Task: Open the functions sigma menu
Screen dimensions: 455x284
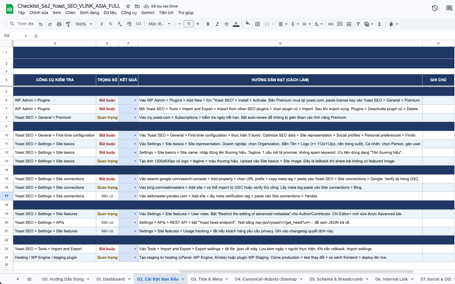Action: (380, 24)
